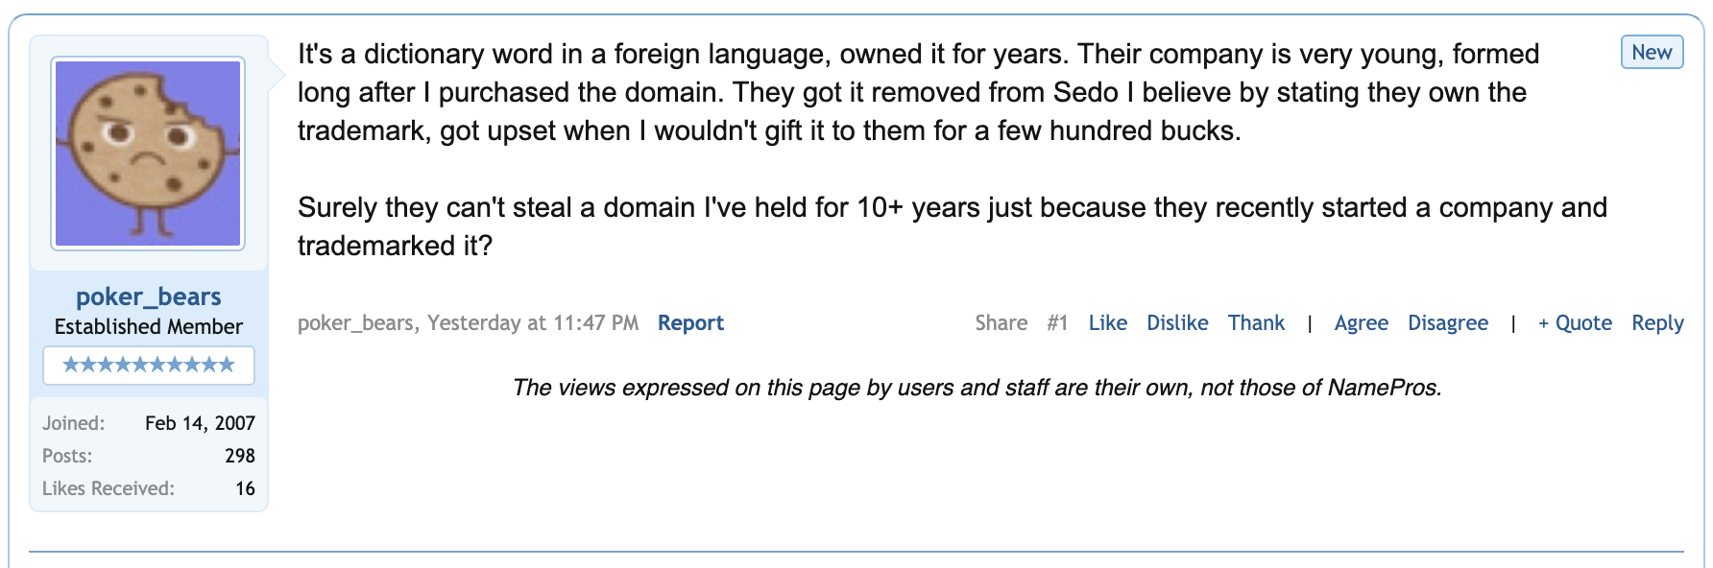Viewport: 1713px width, 568px height.
Task: Mark Agree on the post
Action: pos(1361,323)
